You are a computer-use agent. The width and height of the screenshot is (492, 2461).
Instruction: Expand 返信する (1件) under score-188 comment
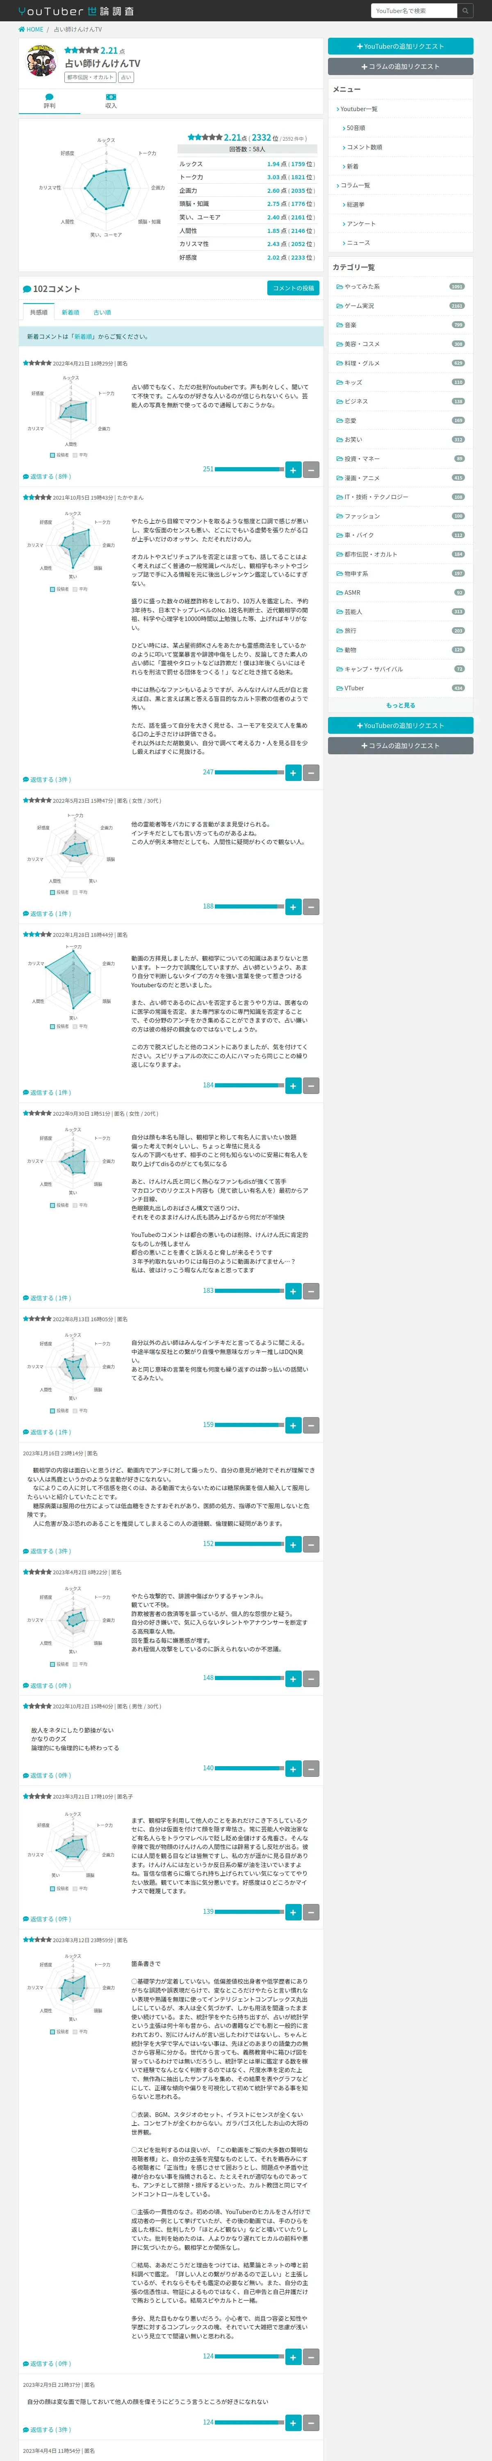tap(47, 913)
